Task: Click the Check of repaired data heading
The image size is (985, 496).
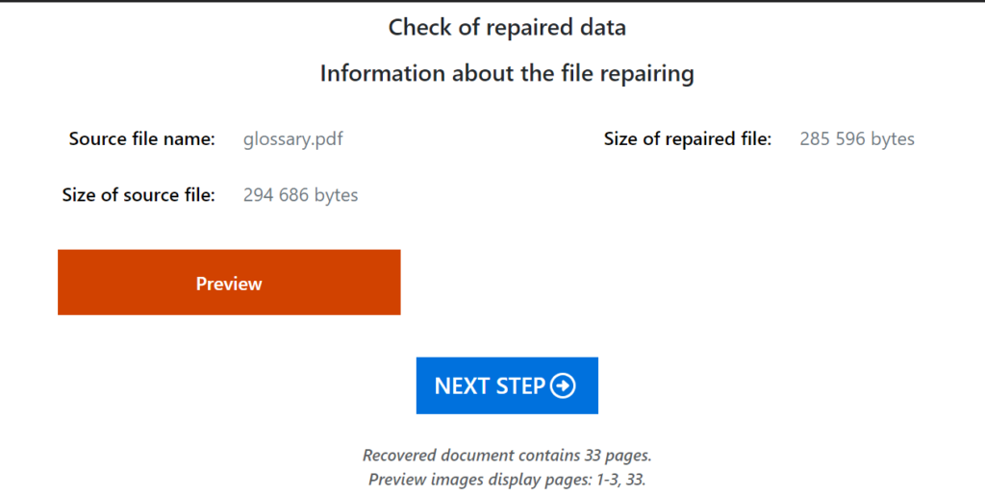Action: (x=507, y=28)
